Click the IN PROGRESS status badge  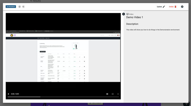click(11, 7)
